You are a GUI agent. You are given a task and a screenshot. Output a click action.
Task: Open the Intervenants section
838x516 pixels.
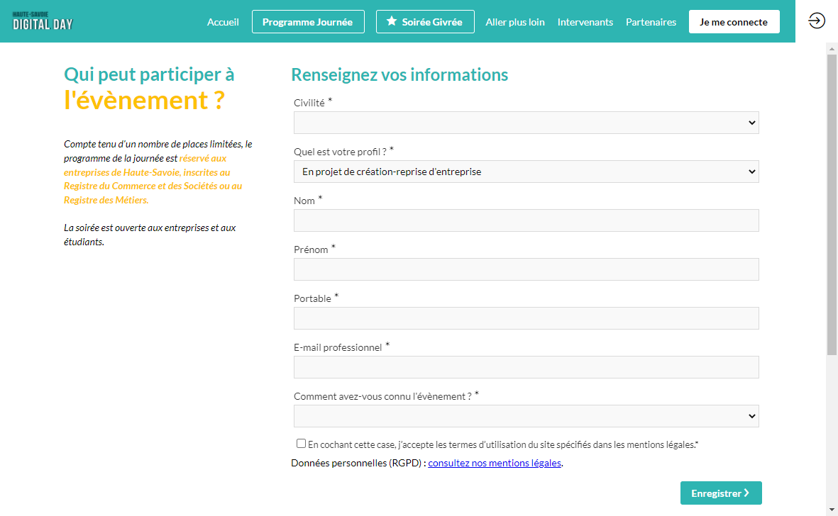[585, 22]
